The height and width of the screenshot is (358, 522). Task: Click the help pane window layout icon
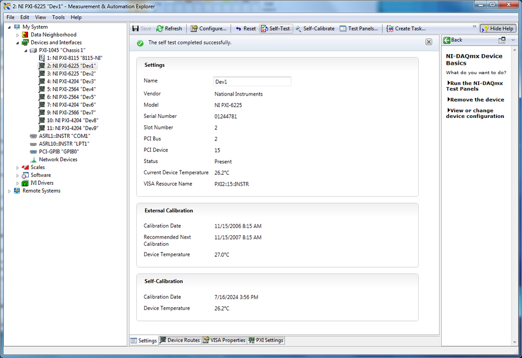[x=502, y=40]
